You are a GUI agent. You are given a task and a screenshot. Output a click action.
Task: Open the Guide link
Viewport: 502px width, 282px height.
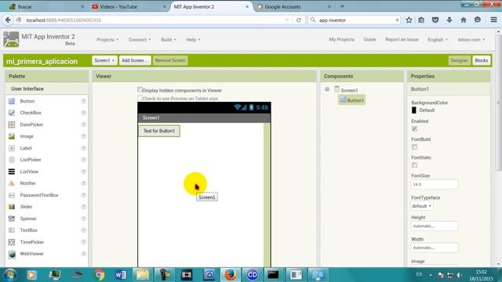point(369,39)
